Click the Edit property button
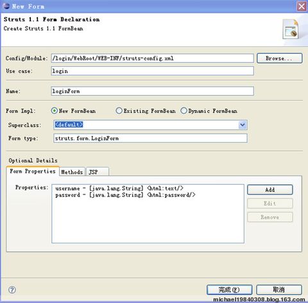The width and height of the screenshot is (308, 303). click(270, 203)
